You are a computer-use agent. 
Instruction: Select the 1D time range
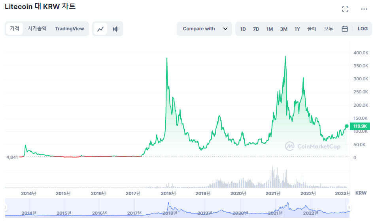point(243,29)
